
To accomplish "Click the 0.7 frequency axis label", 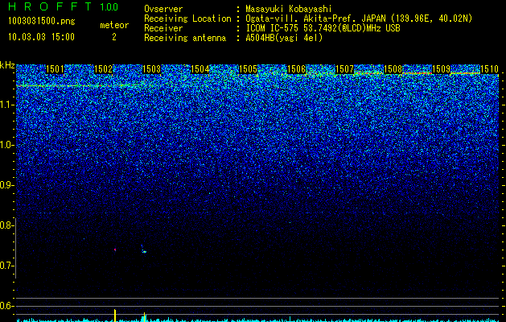I will [7, 266].
